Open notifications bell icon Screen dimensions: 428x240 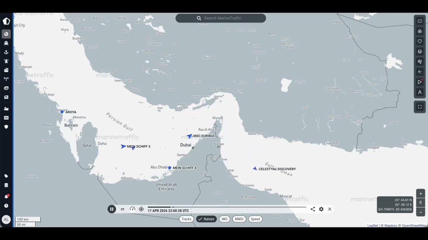coord(6,196)
